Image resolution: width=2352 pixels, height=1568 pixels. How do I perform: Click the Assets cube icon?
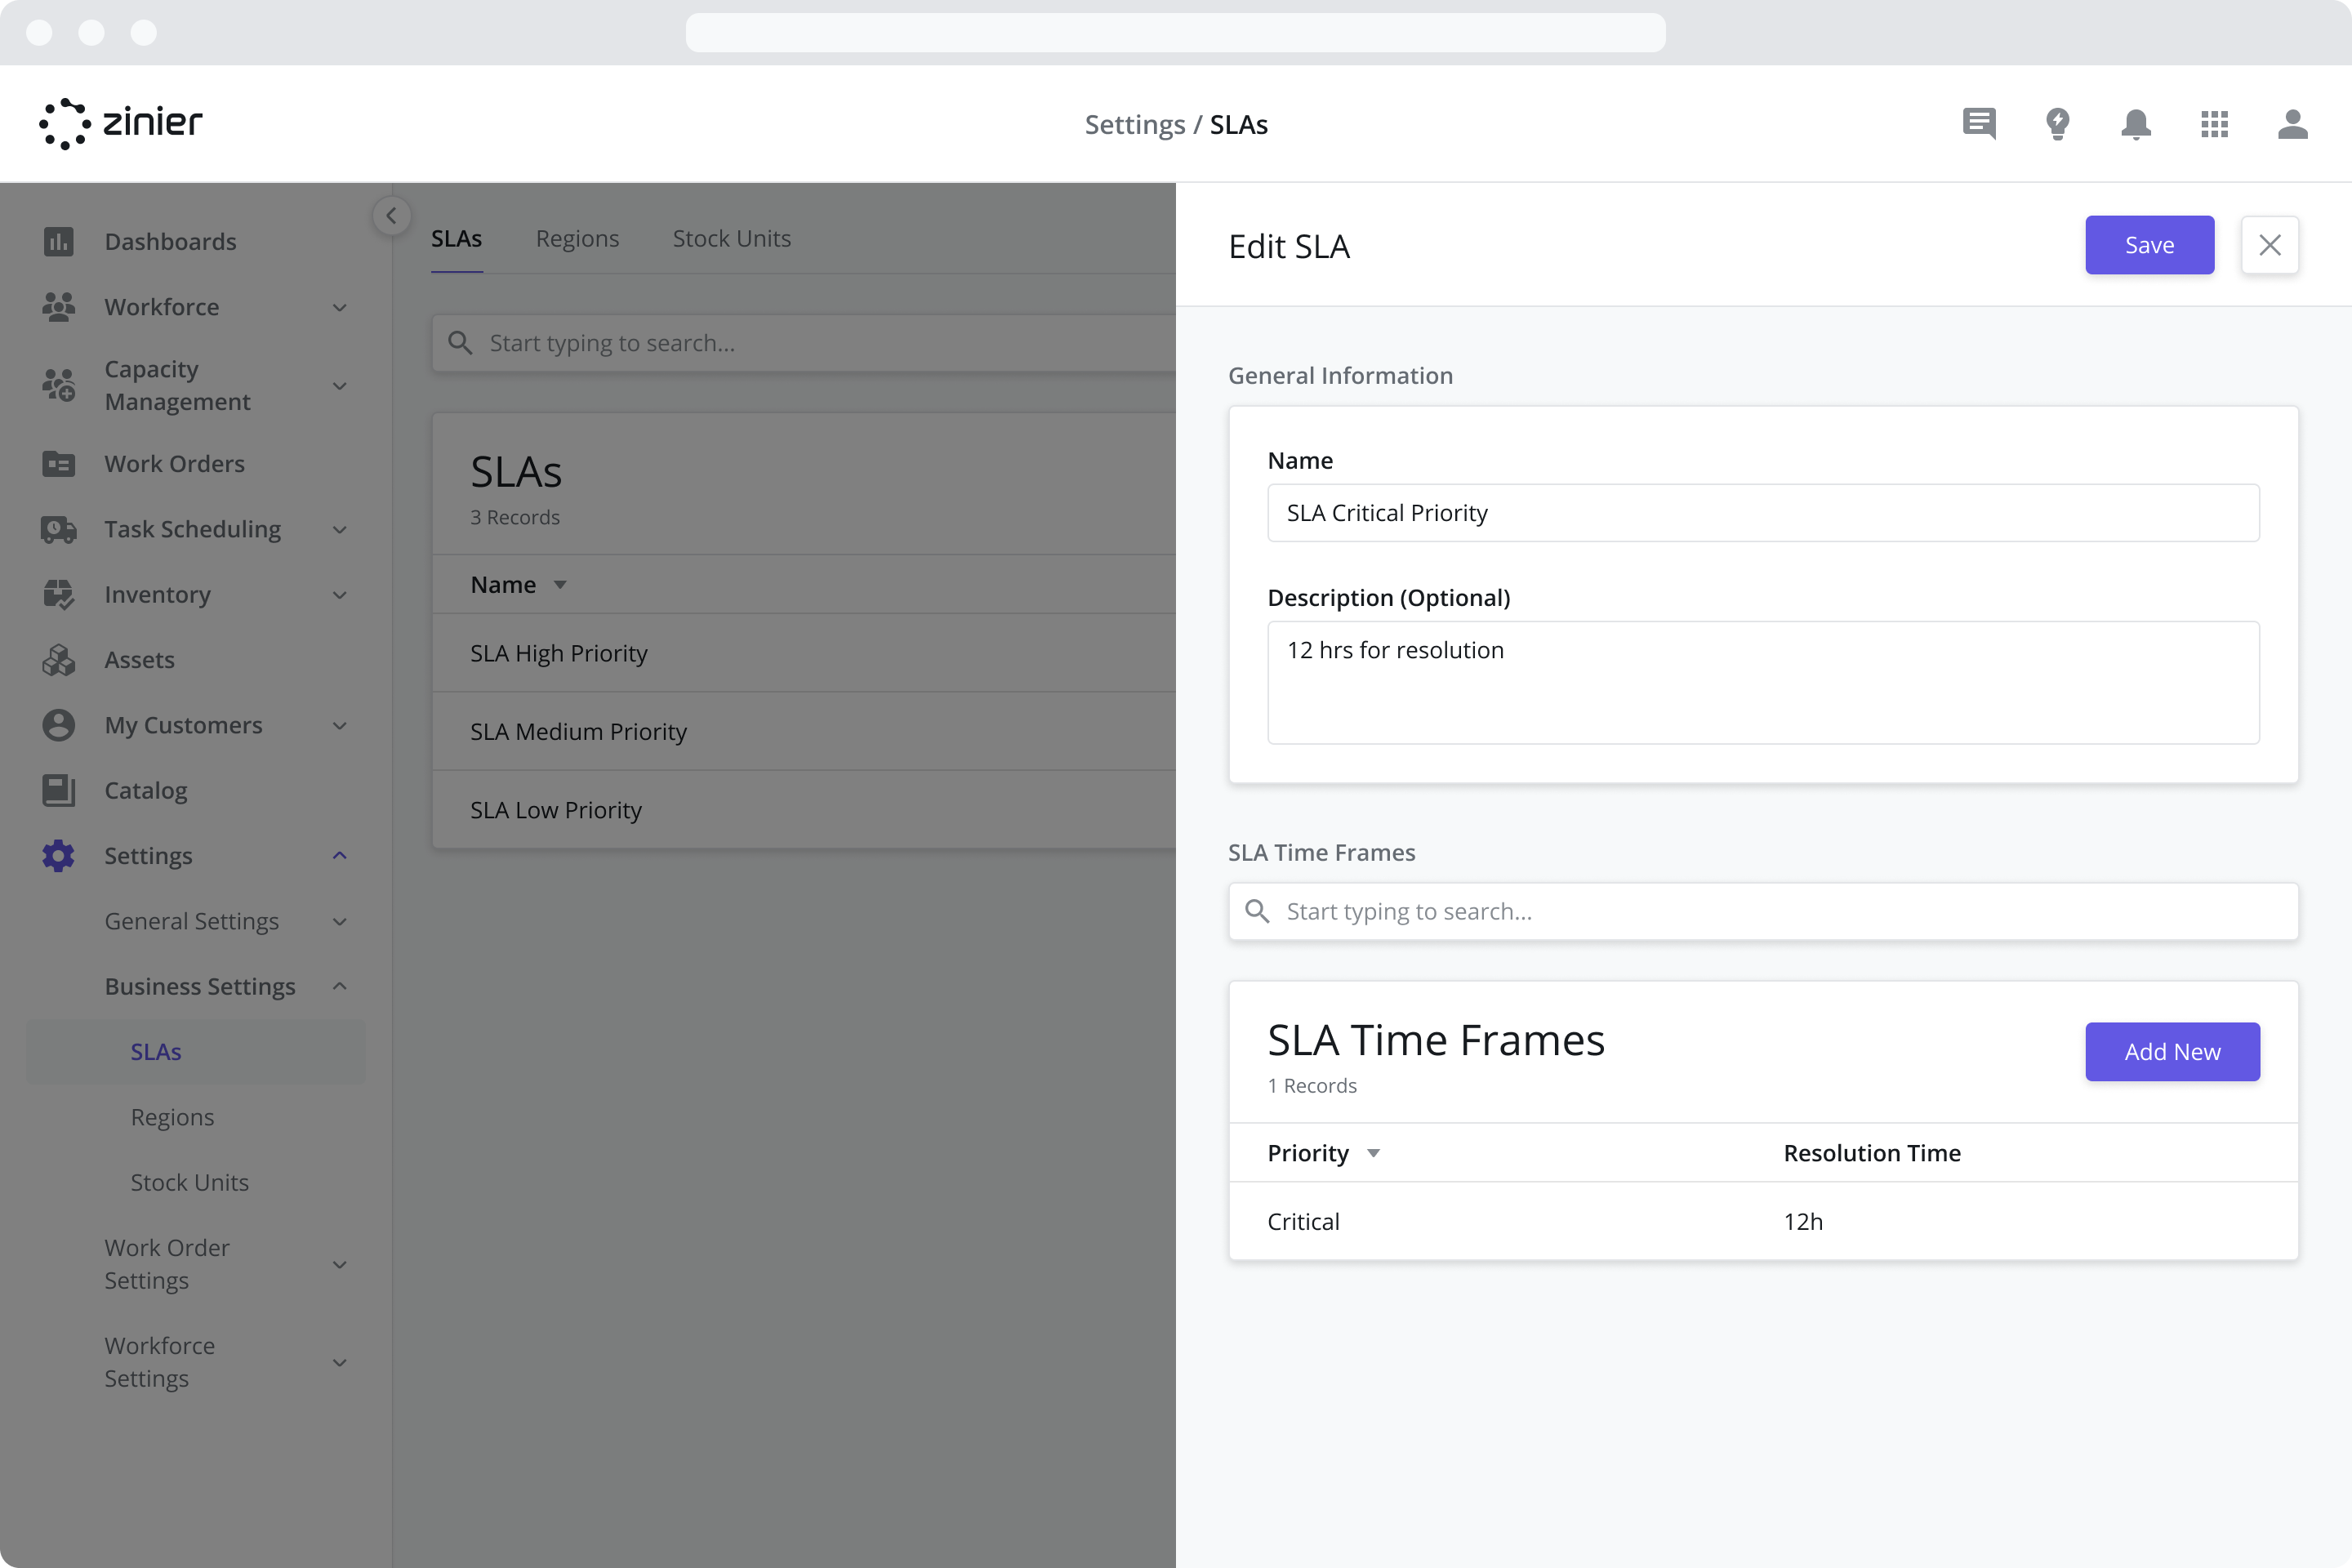[x=59, y=659]
